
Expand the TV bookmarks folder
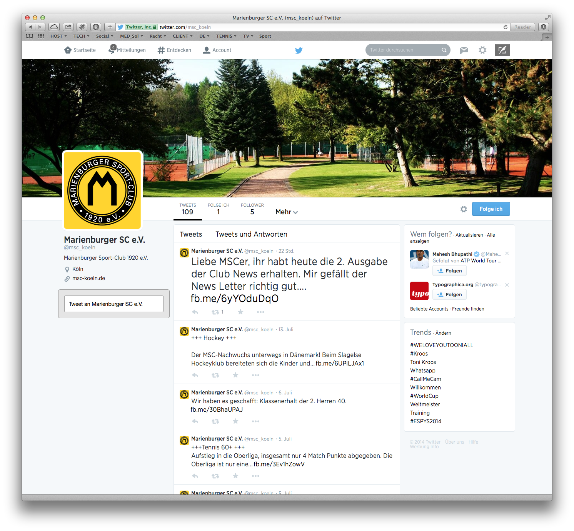pos(248,36)
